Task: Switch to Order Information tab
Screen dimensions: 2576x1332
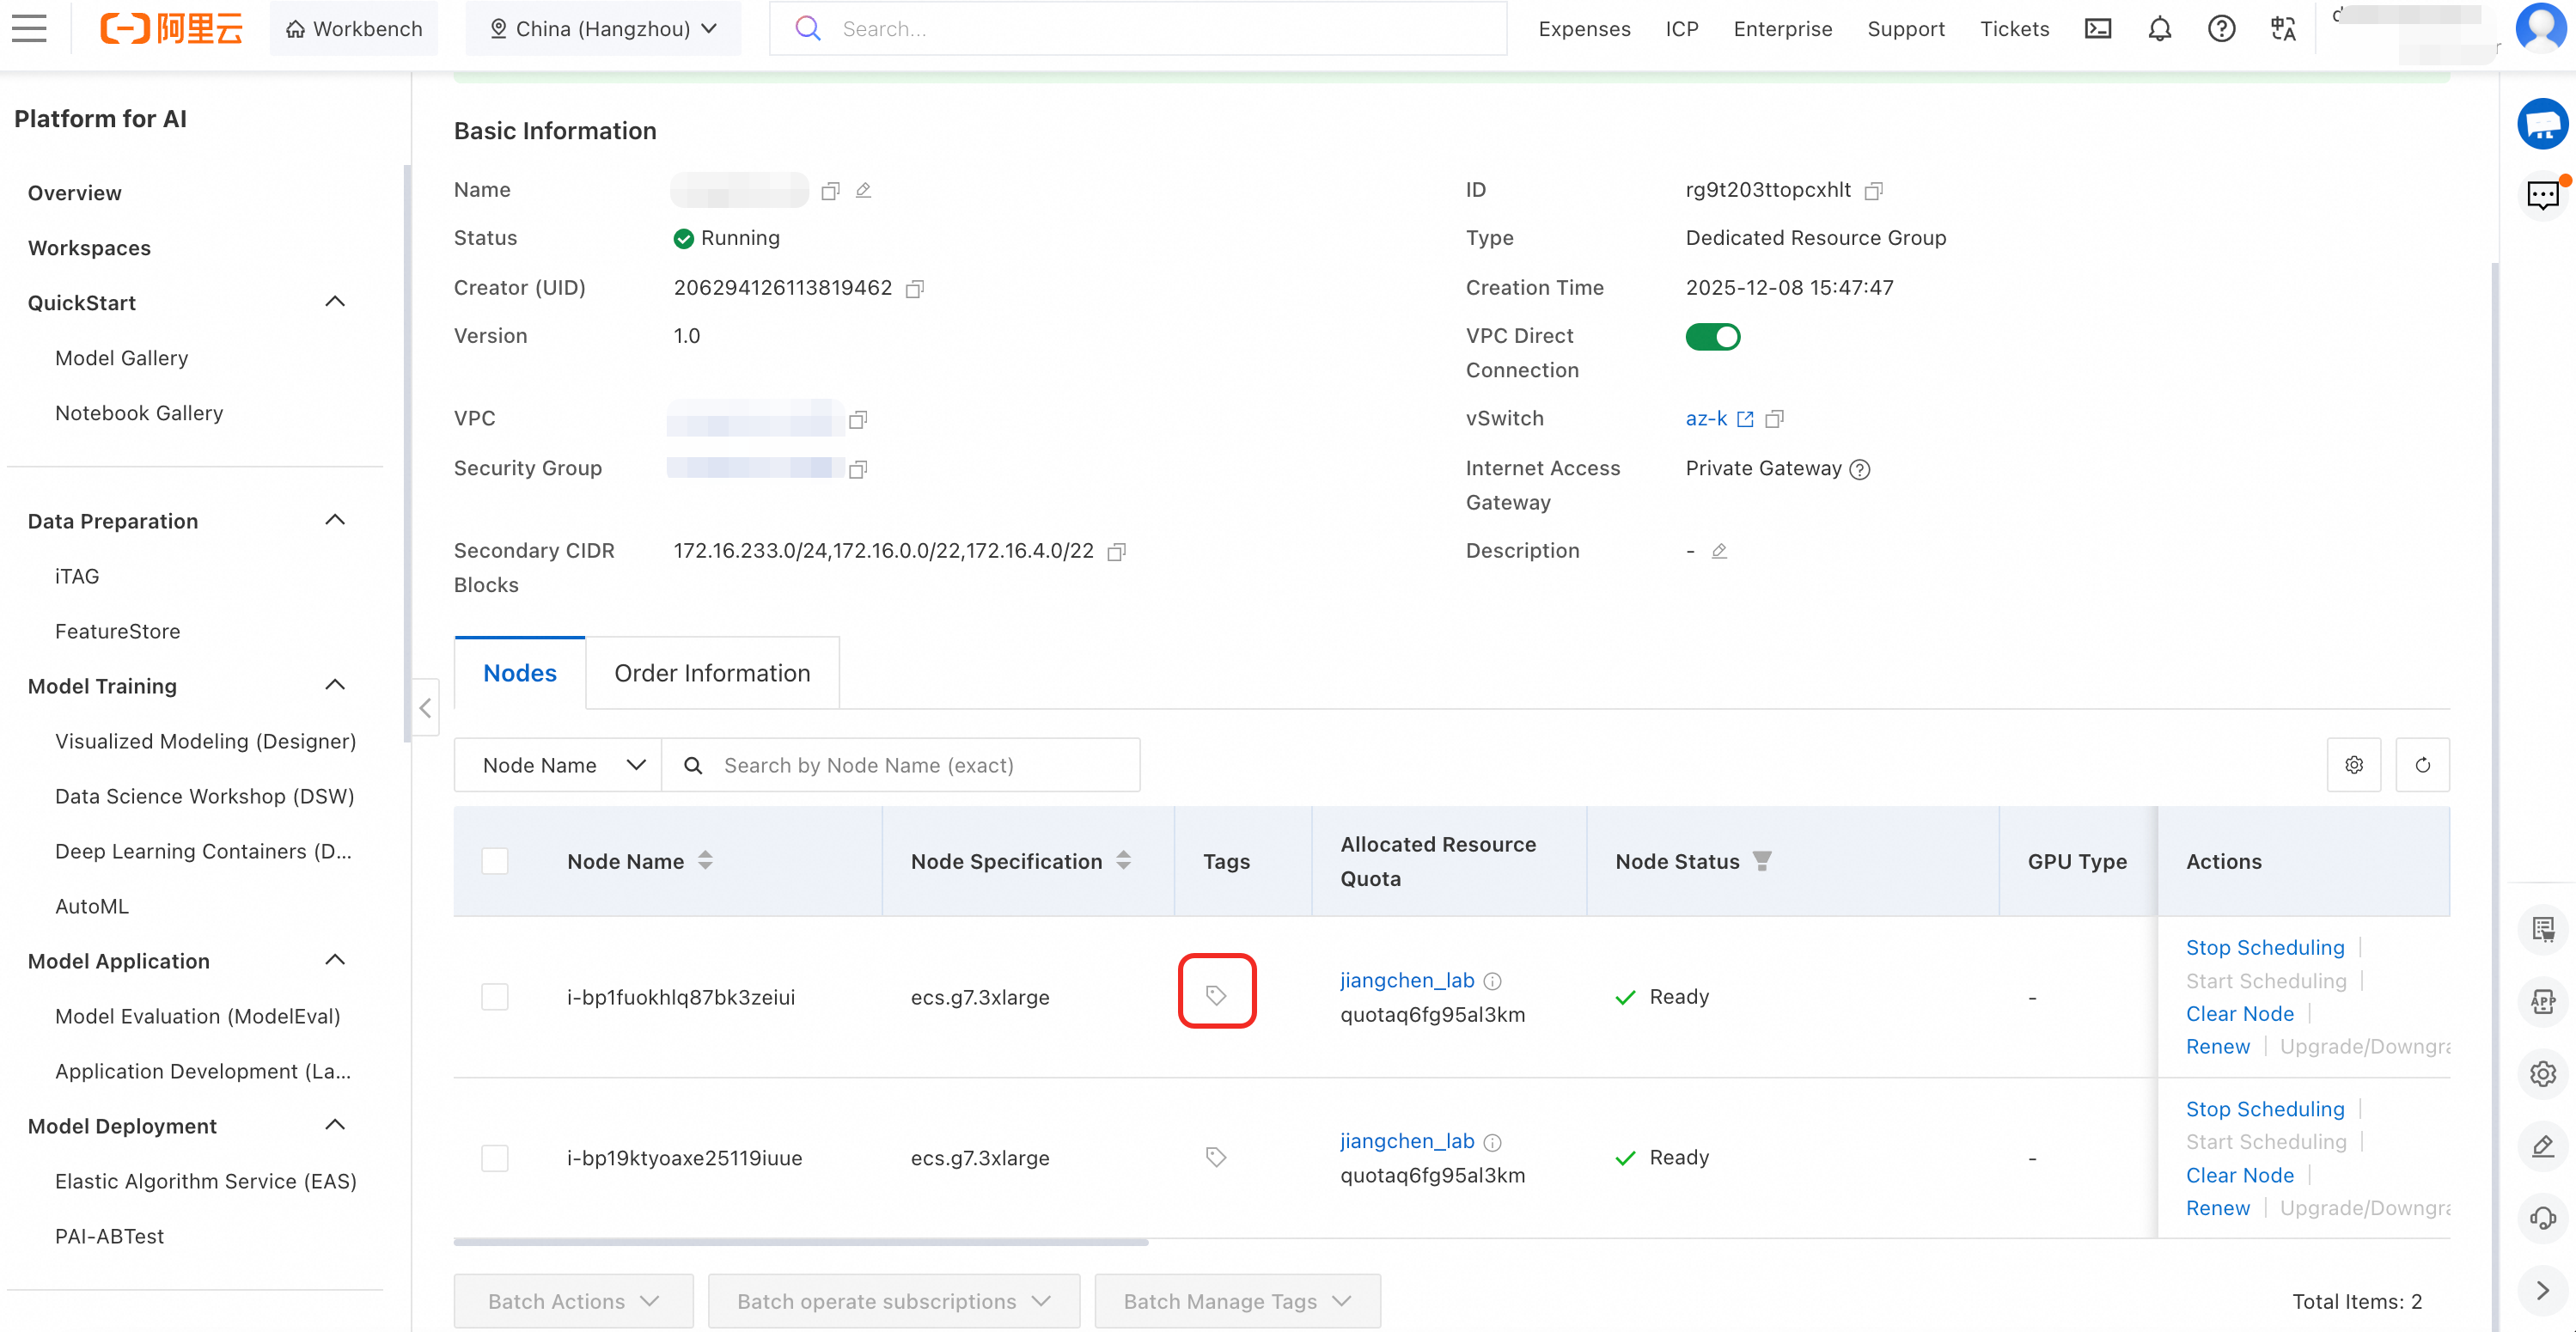Action: (712, 673)
